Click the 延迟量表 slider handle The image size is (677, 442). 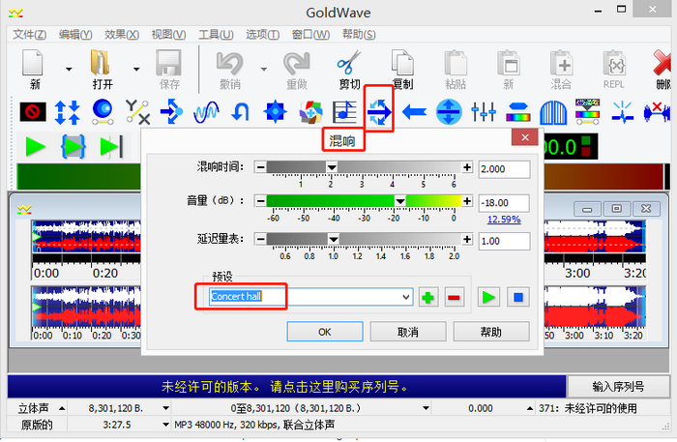point(333,239)
